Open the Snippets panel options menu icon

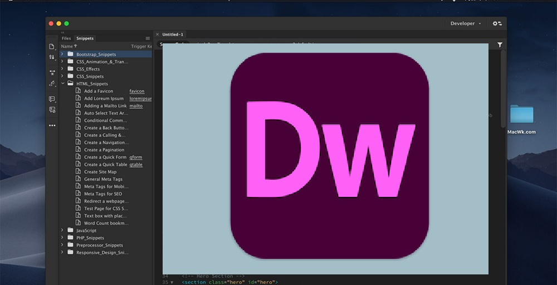pos(148,38)
